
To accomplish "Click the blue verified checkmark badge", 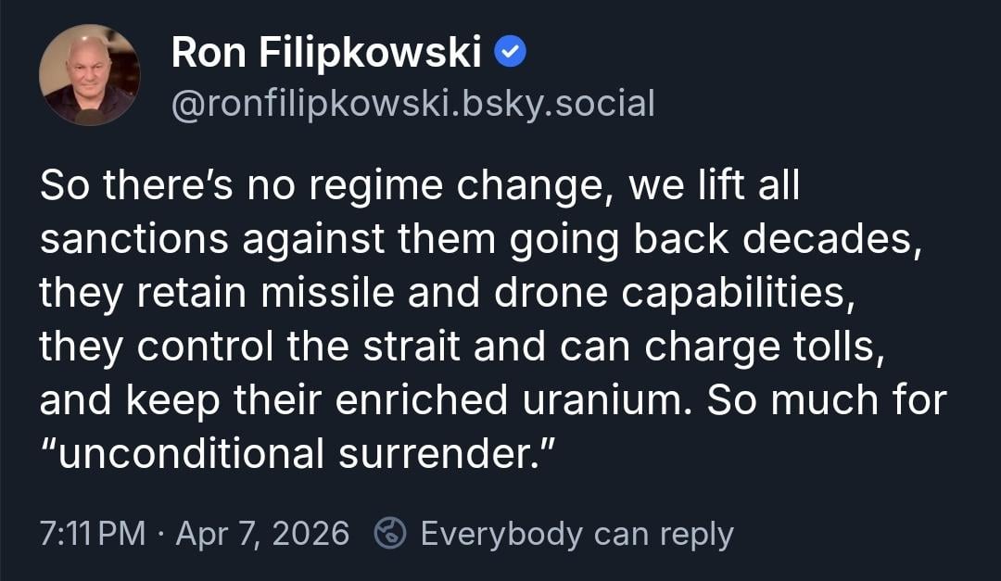I will coord(511,54).
